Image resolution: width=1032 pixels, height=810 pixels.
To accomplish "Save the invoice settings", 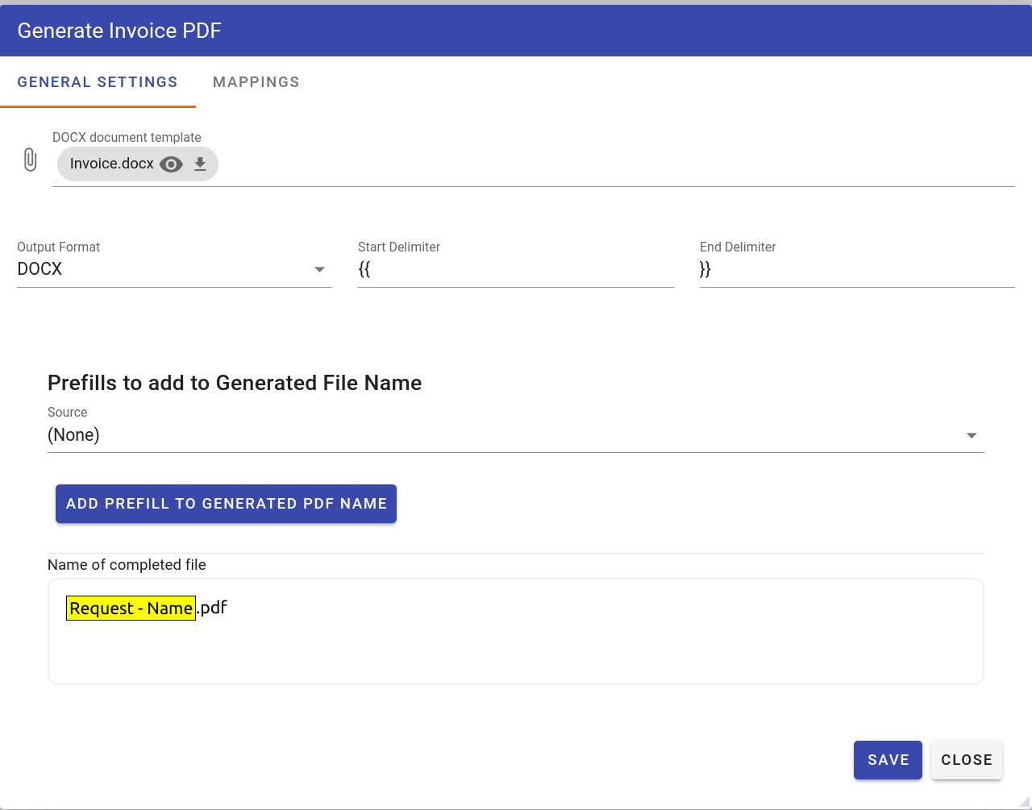I will click(888, 760).
